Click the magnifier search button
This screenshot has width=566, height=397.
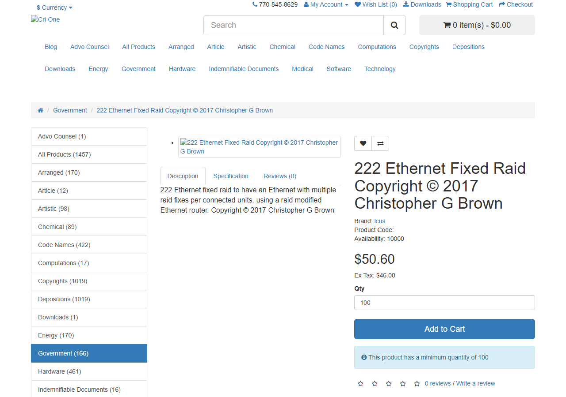tap(394, 25)
